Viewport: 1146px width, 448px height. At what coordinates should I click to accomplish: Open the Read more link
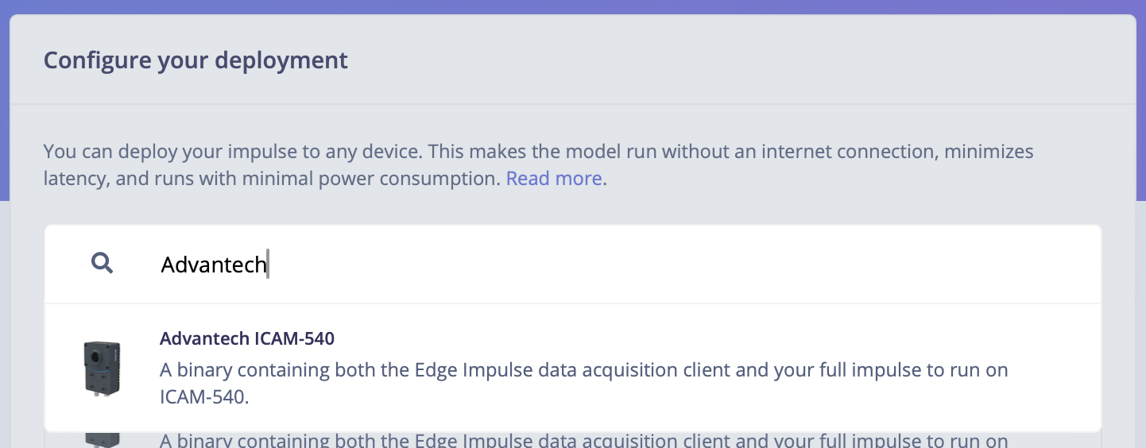(554, 178)
